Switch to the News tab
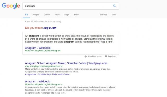This screenshot has width=167, height=97. (x=57, y=15)
